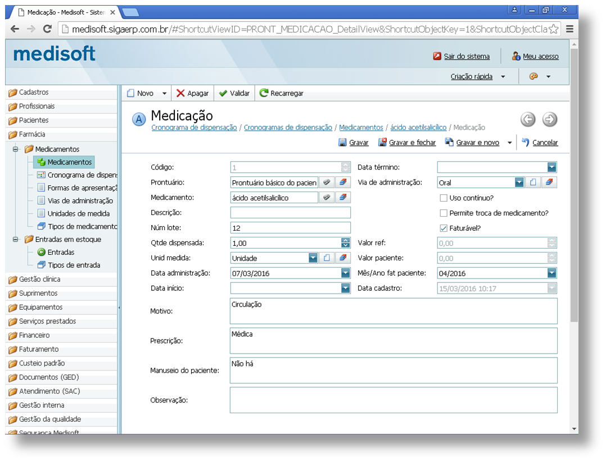
Task: Open the Chrome hamburger menu
Action: (x=569, y=29)
